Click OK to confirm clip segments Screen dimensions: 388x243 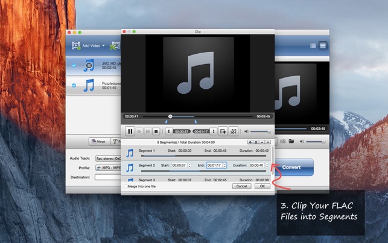(261, 186)
